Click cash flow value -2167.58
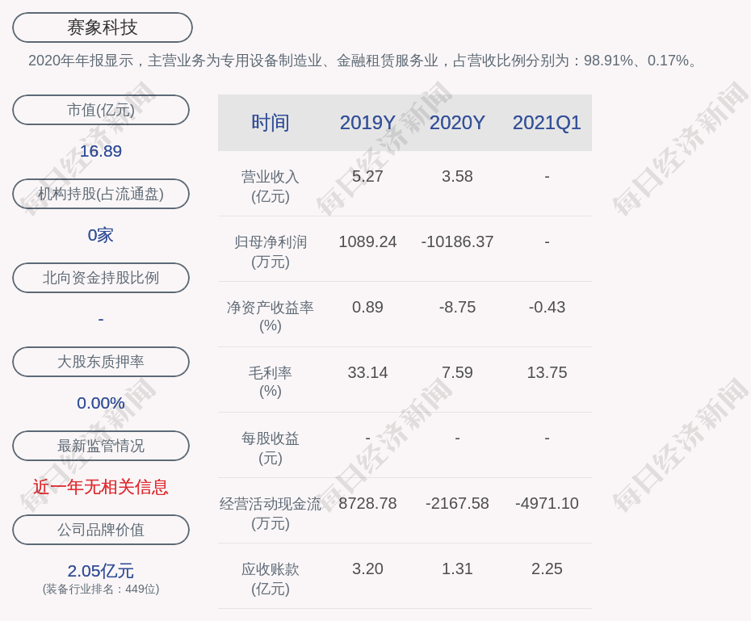The height and width of the screenshot is (621, 751). 457,503
